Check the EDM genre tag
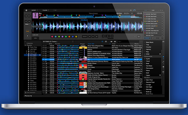The image size is (188, 115). (145, 54)
